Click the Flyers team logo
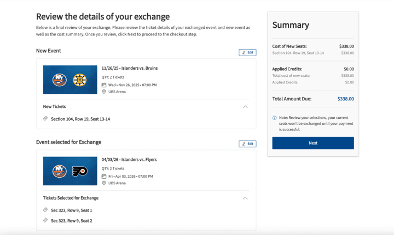The height and width of the screenshot is (235, 394). (80, 171)
